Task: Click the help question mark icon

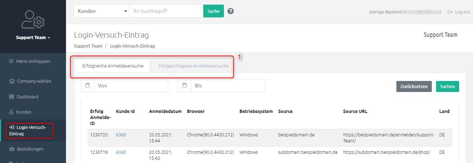Action: [x=231, y=11]
